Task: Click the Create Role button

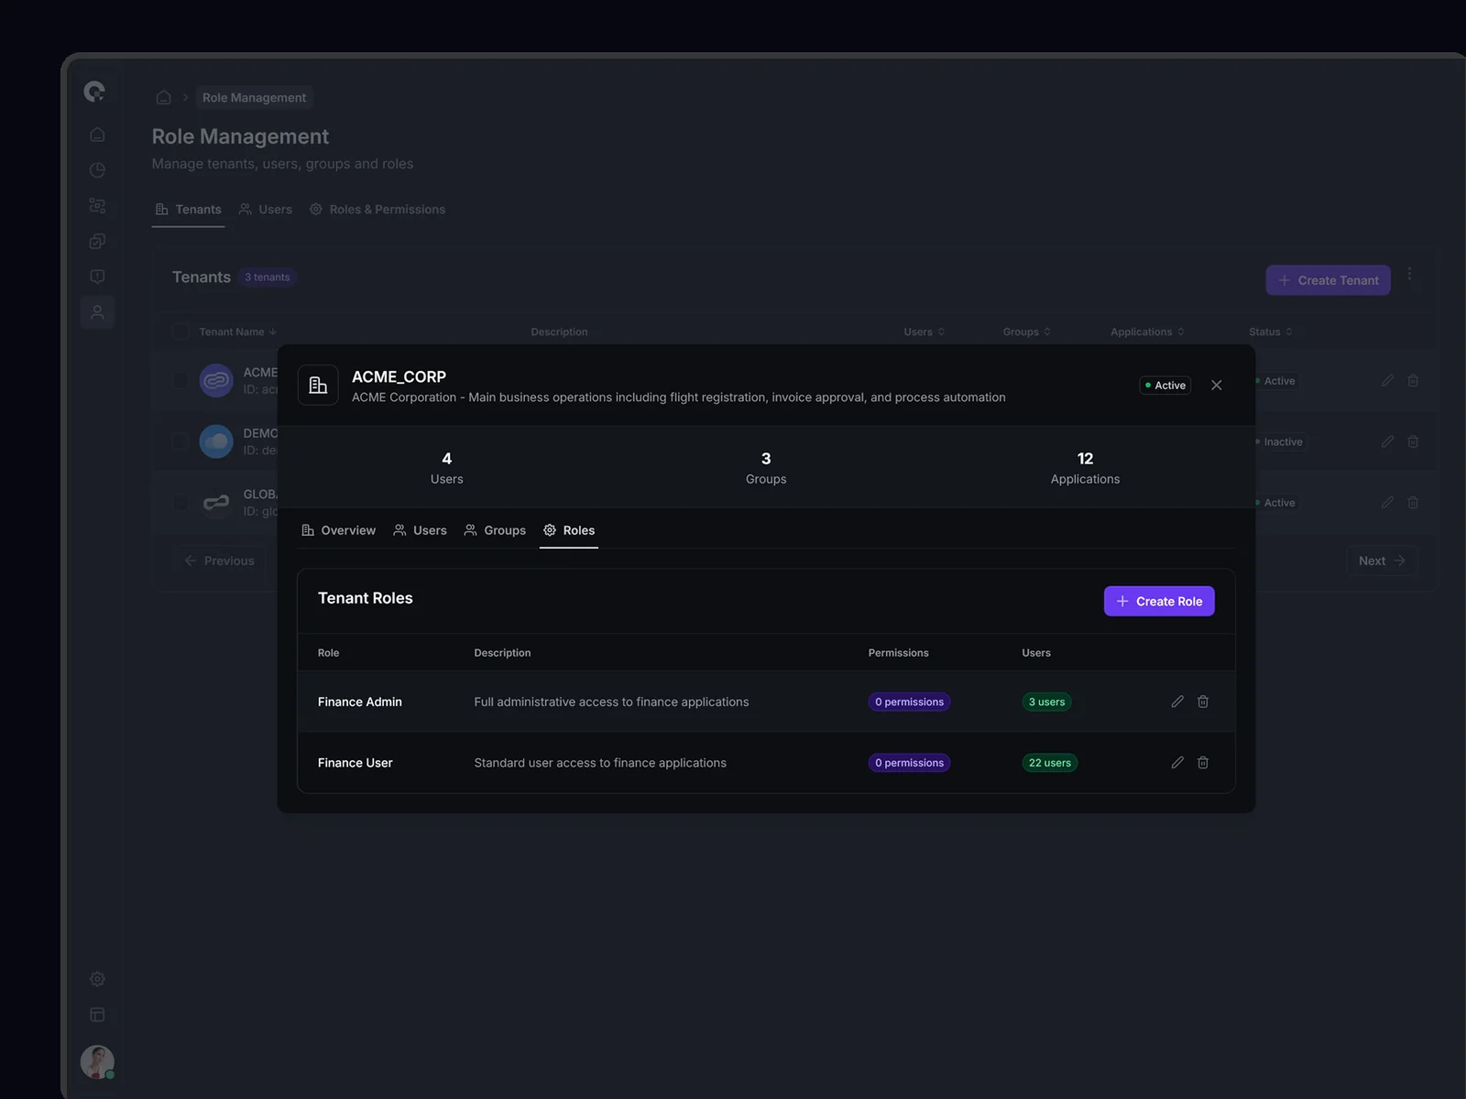Action: [1158, 602]
